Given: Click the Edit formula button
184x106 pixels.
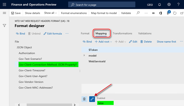Looking at the screenshot, I should coord(52,34).
